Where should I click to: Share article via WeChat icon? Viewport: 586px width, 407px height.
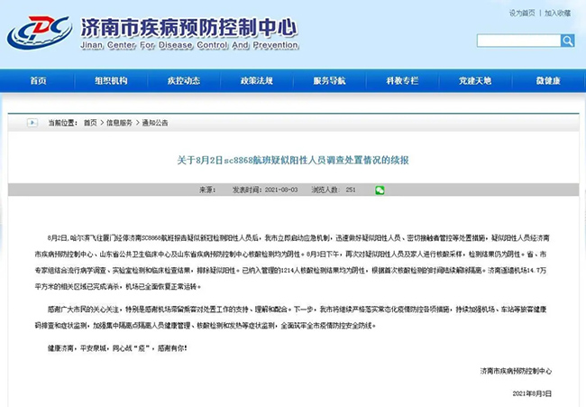[380, 190]
